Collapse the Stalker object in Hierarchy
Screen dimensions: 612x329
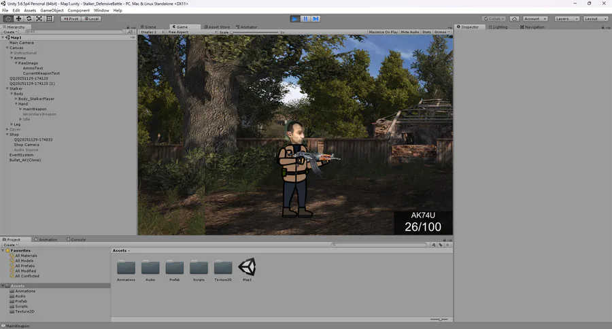pos(7,88)
